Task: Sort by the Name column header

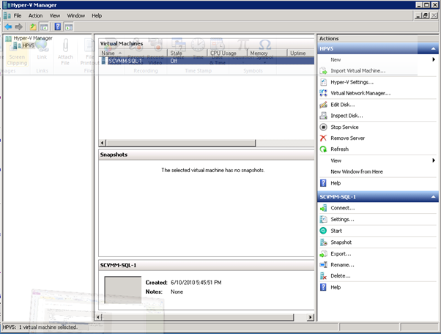Action: click(x=133, y=53)
